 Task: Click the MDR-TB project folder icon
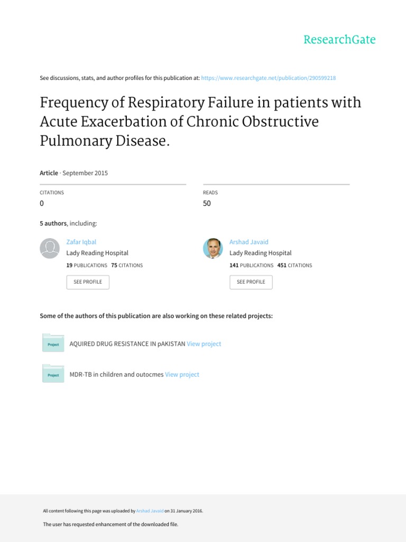[53, 373]
